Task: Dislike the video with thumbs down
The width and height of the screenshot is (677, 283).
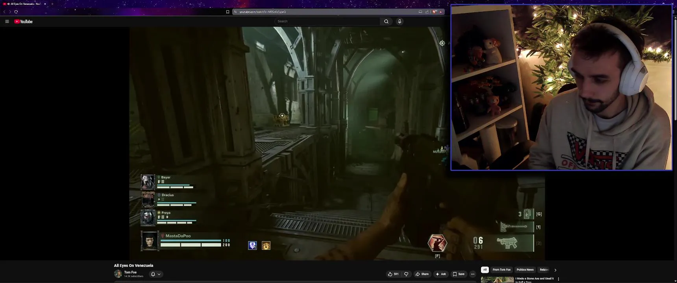Action: [407, 274]
